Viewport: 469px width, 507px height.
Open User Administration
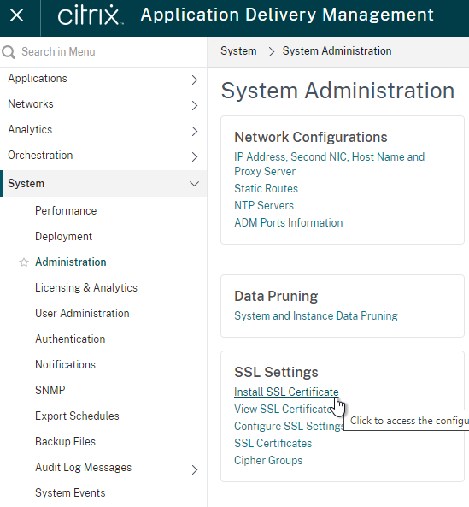(82, 313)
